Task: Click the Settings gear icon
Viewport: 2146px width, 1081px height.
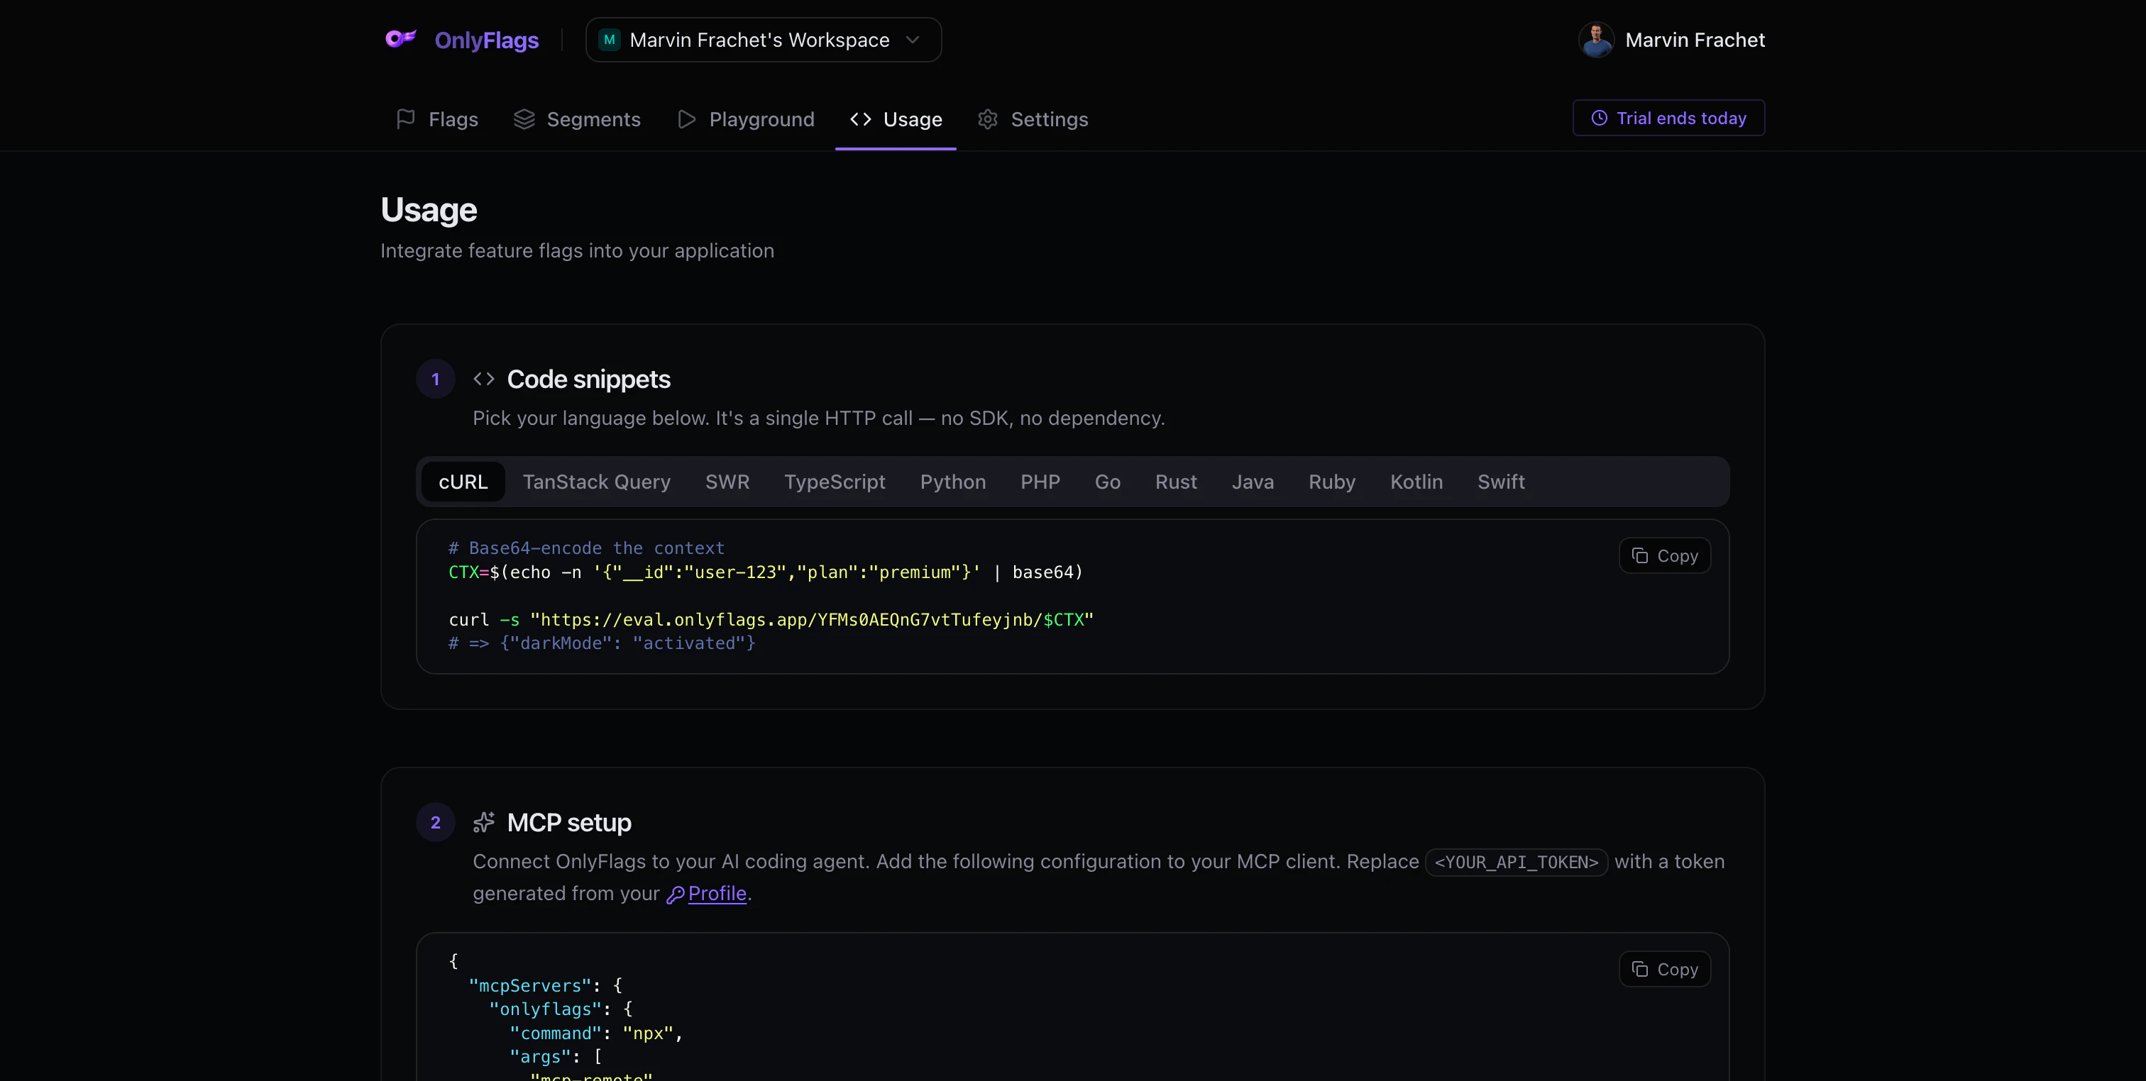Action: 987,119
